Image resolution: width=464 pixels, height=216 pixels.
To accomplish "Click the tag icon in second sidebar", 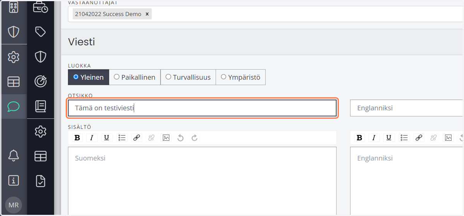I will pos(41,32).
